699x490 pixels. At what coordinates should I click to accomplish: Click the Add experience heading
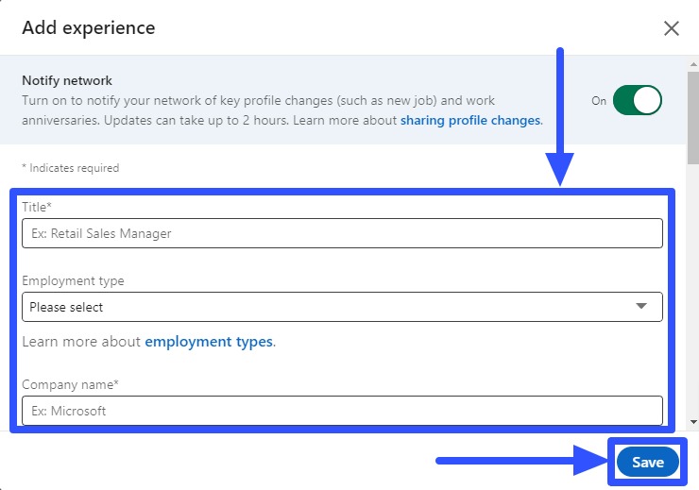point(89,28)
